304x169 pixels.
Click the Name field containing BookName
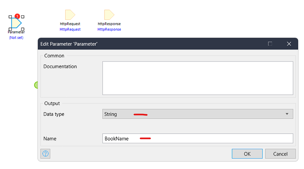pyautogui.click(x=197, y=138)
